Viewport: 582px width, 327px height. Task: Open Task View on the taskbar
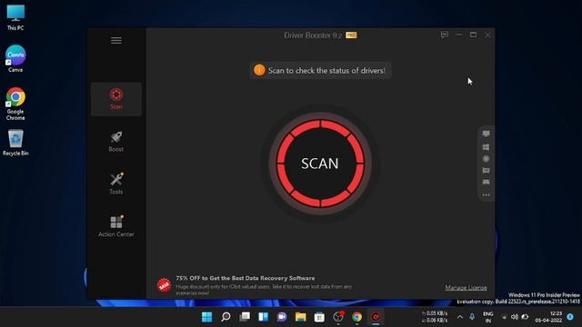coord(245,317)
